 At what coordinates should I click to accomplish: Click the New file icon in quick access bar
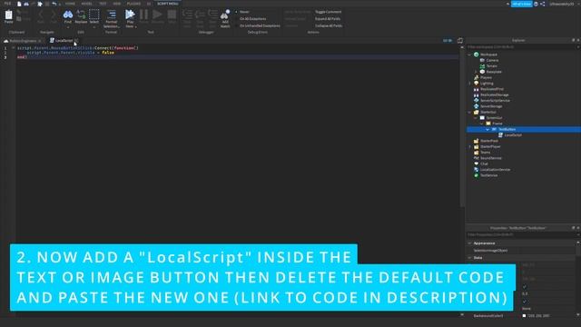tap(19, 4)
